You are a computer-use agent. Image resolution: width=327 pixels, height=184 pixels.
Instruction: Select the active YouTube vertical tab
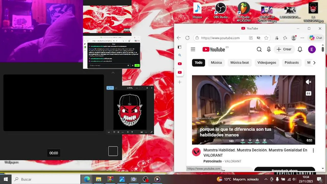tap(180, 72)
